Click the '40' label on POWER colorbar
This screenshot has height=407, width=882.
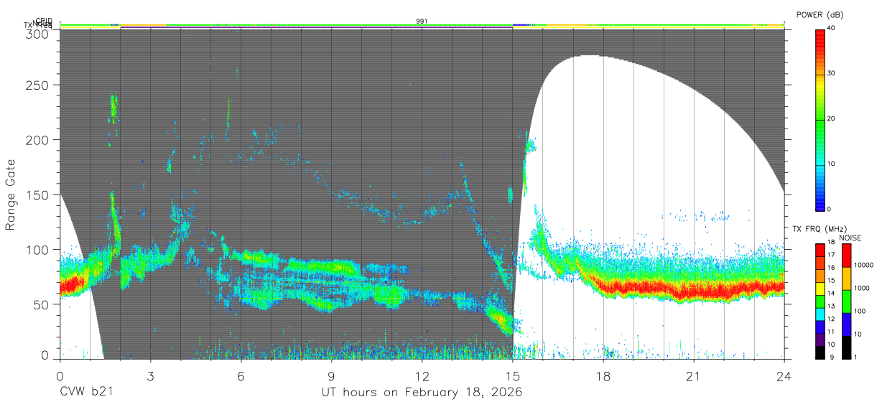pos(831,28)
